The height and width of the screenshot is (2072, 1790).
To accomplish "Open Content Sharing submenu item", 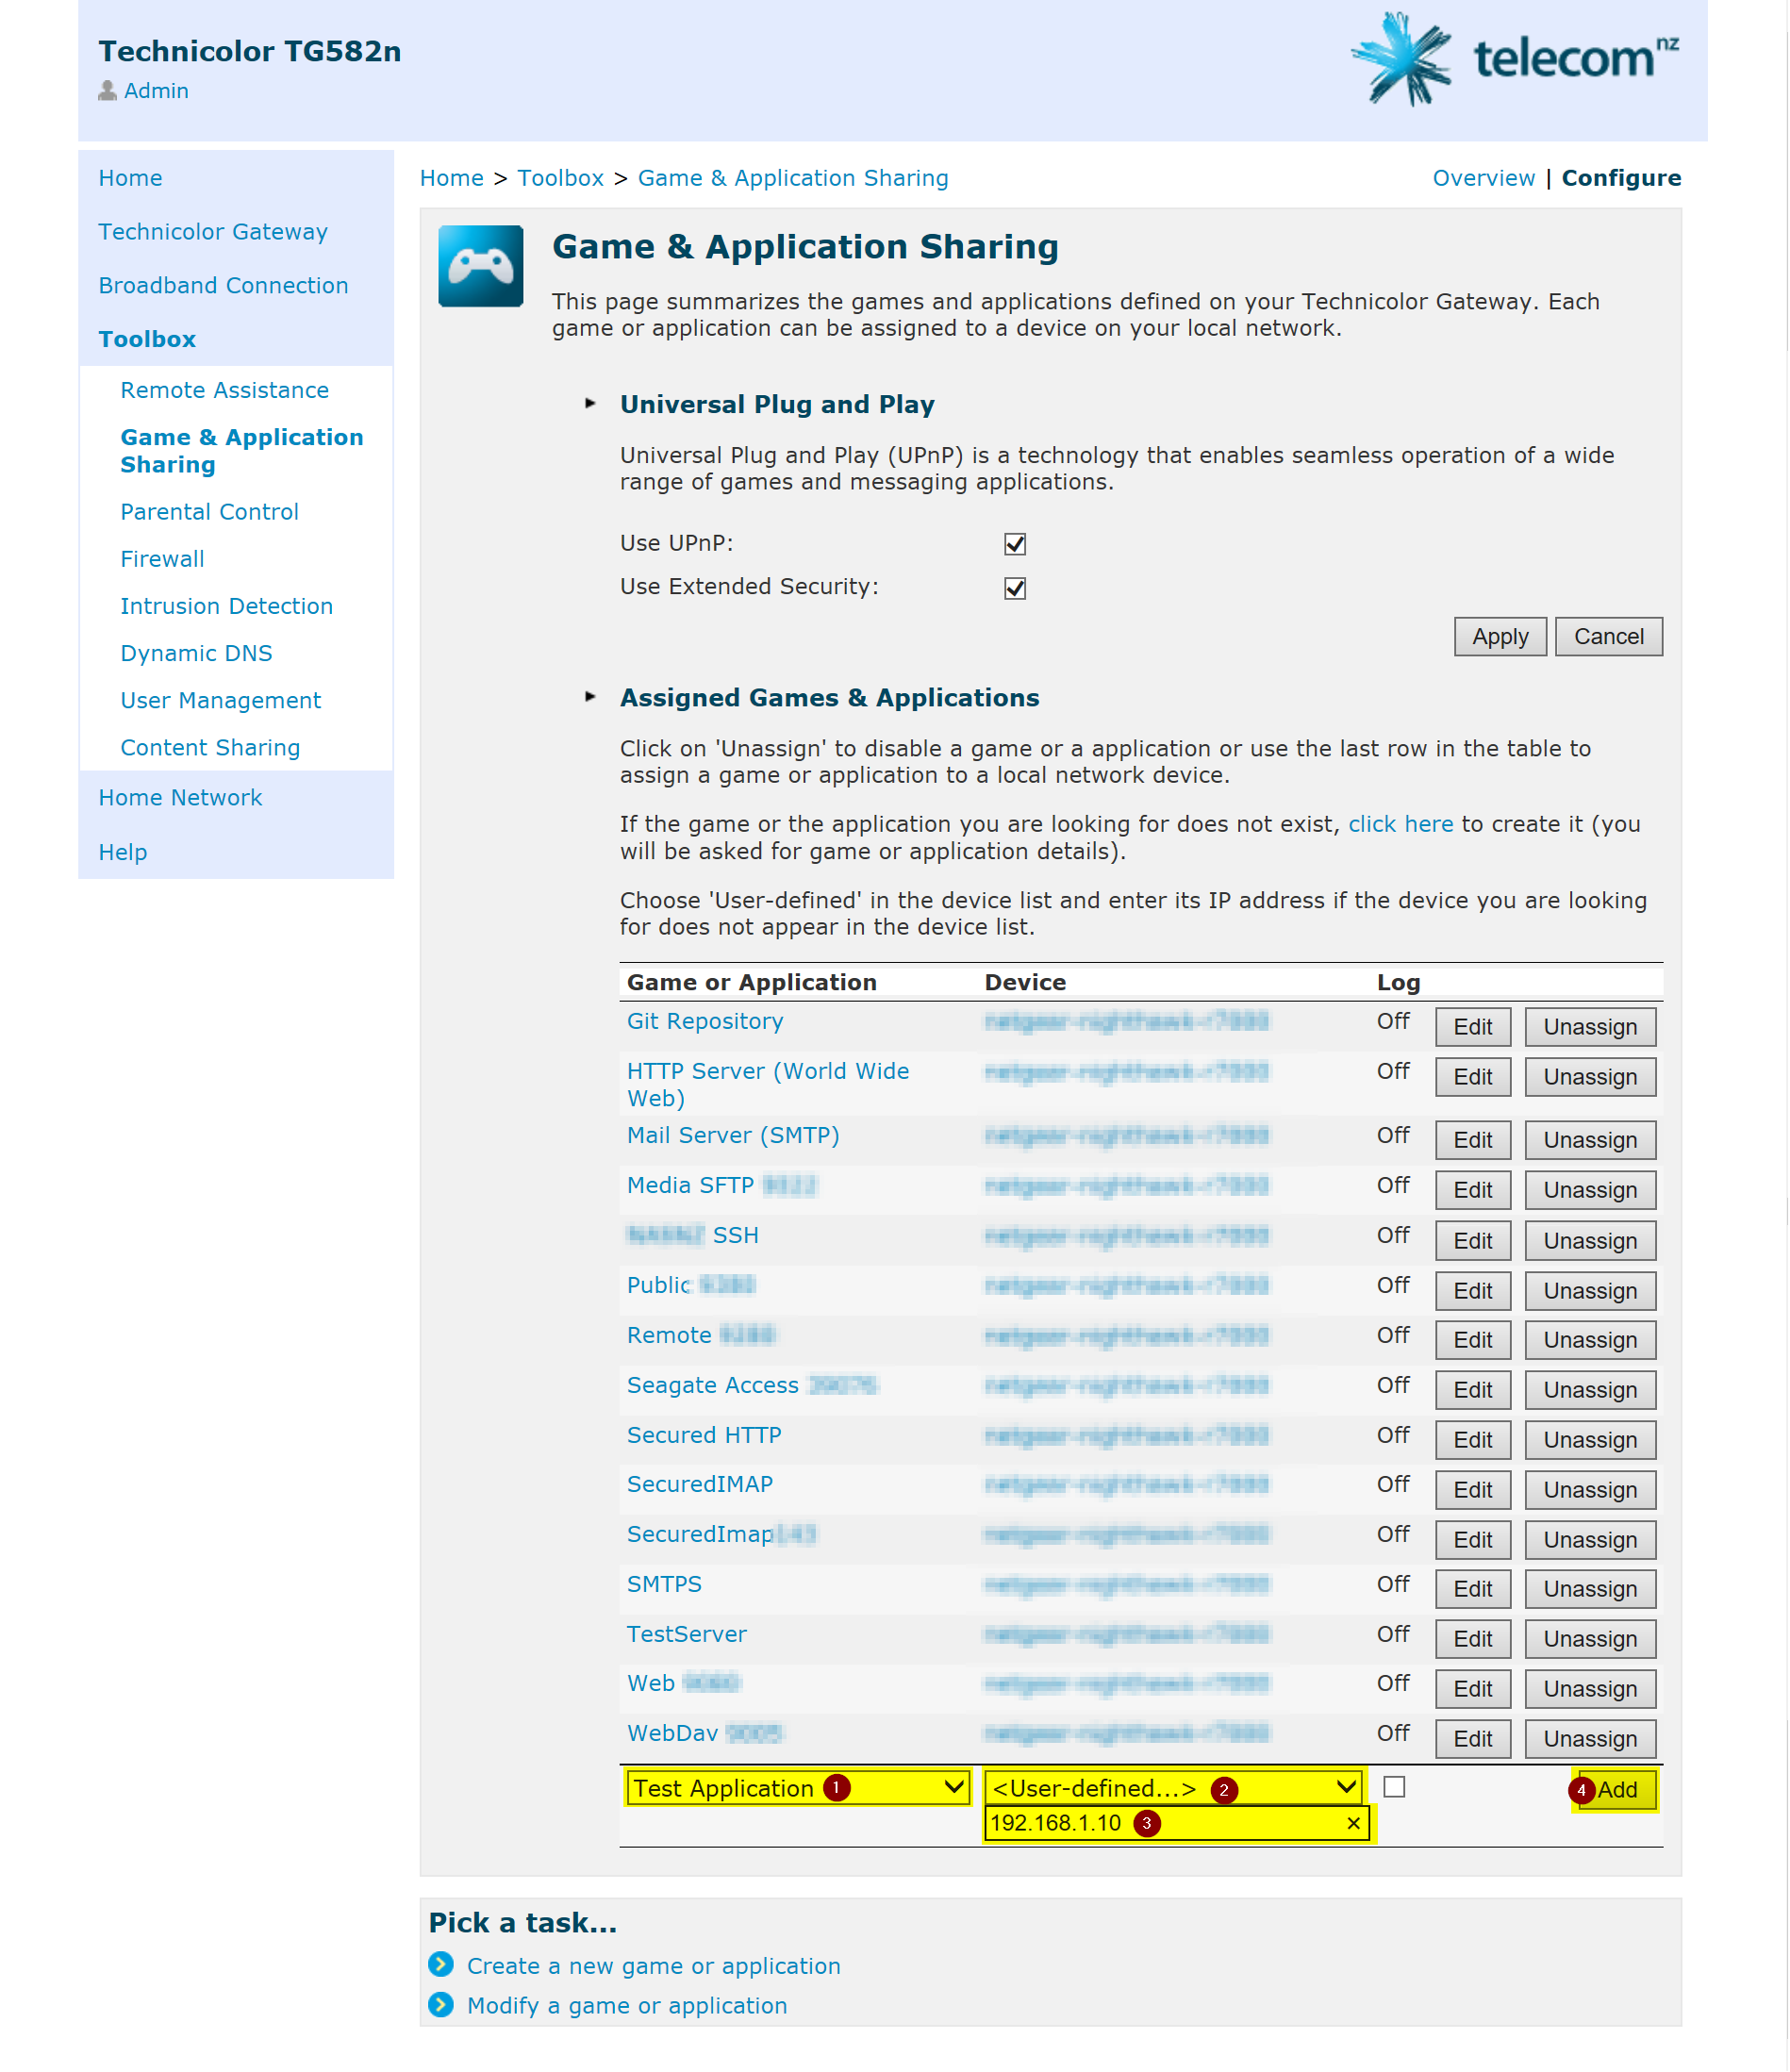I will [x=210, y=747].
